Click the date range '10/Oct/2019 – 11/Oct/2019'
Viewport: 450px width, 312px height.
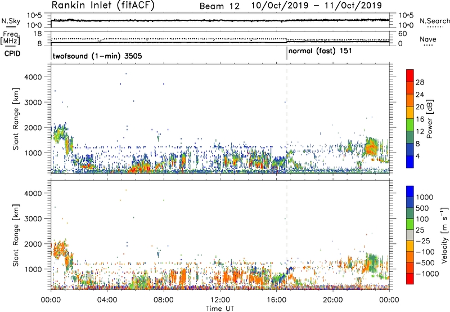coord(317,6)
